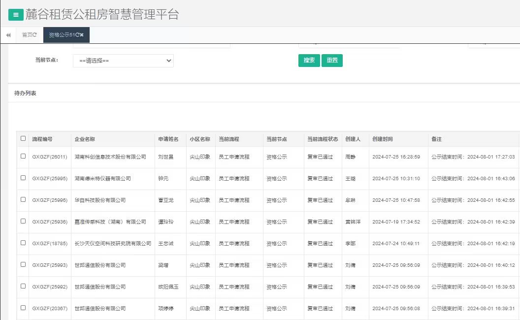The height and width of the screenshot is (320, 520).
Task: Expand the 当前节点 dropdown
Action: [x=123, y=61]
